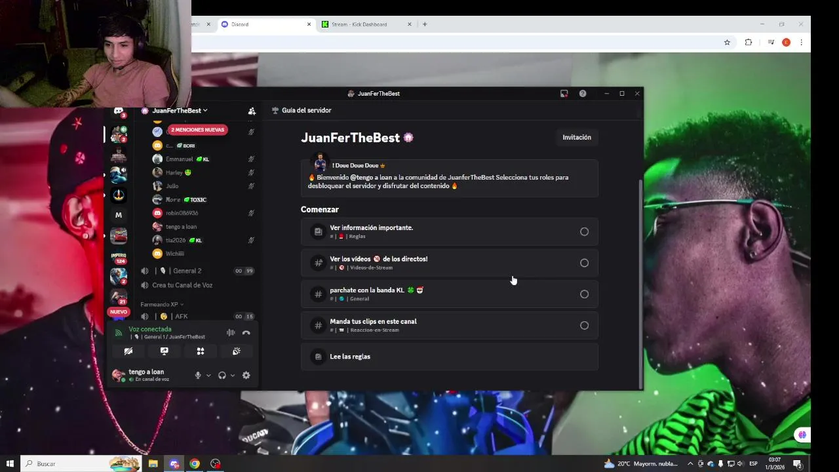
Task: Join the AFK voice channel
Action: tap(197, 317)
